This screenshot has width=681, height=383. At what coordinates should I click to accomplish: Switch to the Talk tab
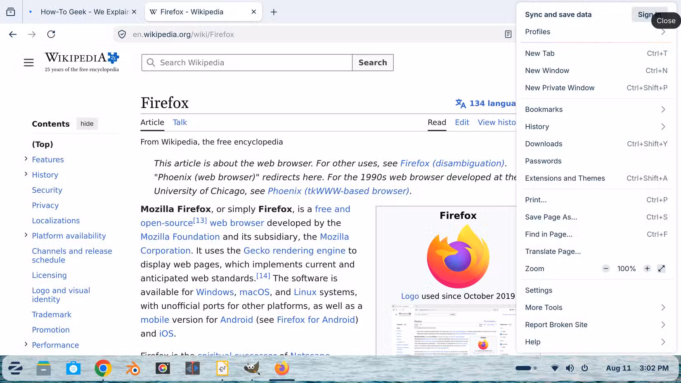tap(180, 123)
